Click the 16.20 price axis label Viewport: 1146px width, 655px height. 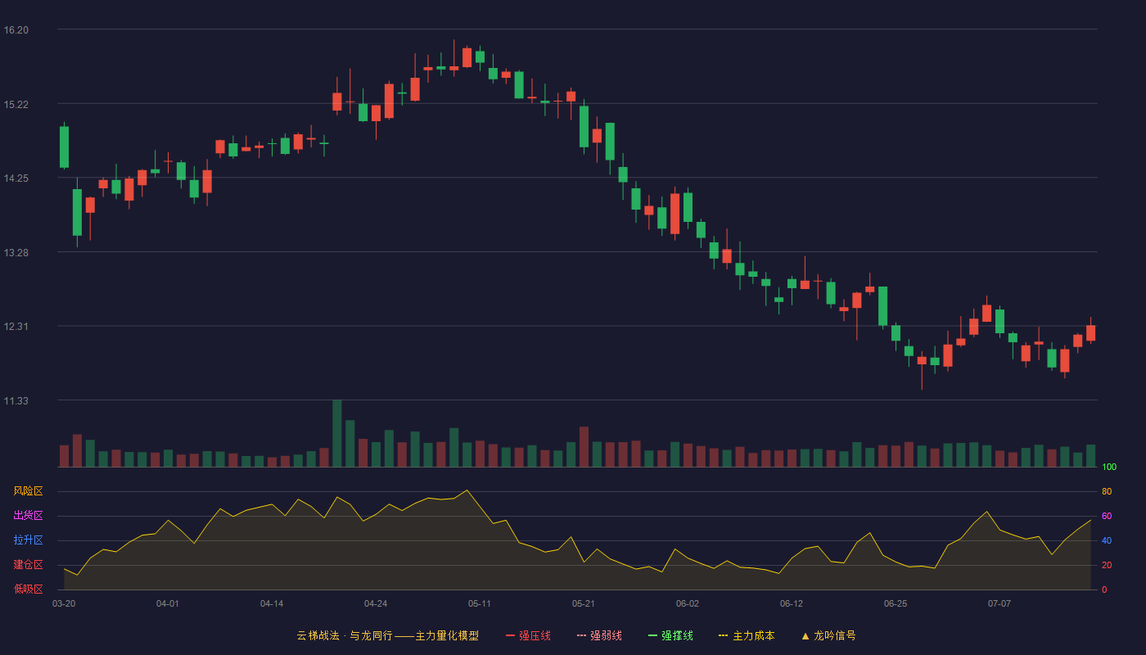click(16, 30)
